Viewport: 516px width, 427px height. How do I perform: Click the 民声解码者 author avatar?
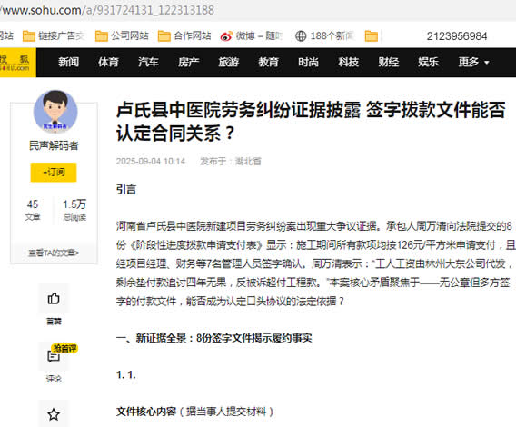pyautogui.click(x=55, y=112)
